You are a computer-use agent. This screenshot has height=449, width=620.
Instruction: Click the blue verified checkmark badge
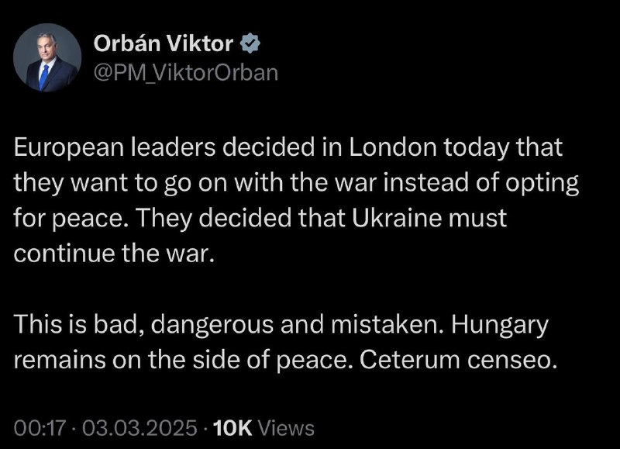(x=250, y=43)
